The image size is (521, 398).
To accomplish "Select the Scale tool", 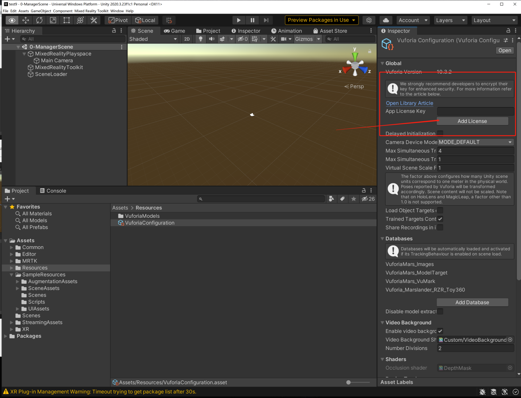I will pyautogui.click(x=53, y=20).
